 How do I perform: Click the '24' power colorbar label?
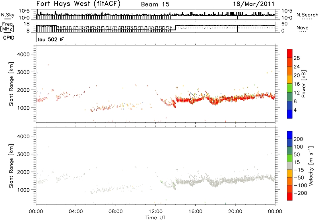297,67
